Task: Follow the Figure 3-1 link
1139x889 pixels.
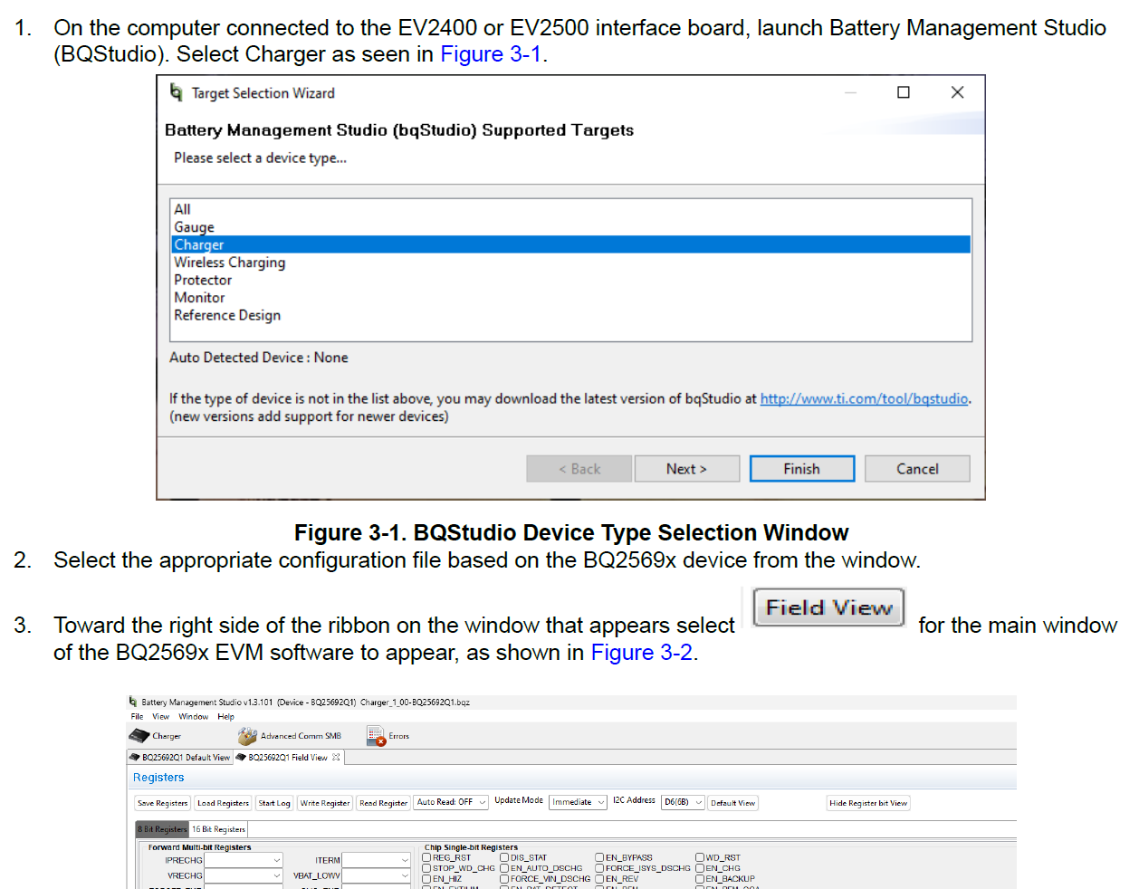Action: point(491,54)
